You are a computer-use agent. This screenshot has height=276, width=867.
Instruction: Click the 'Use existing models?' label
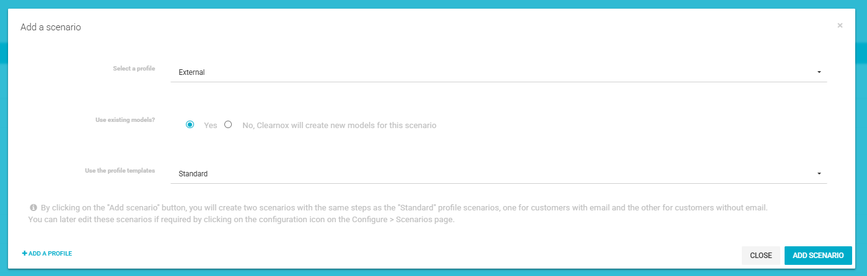[125, 119]
